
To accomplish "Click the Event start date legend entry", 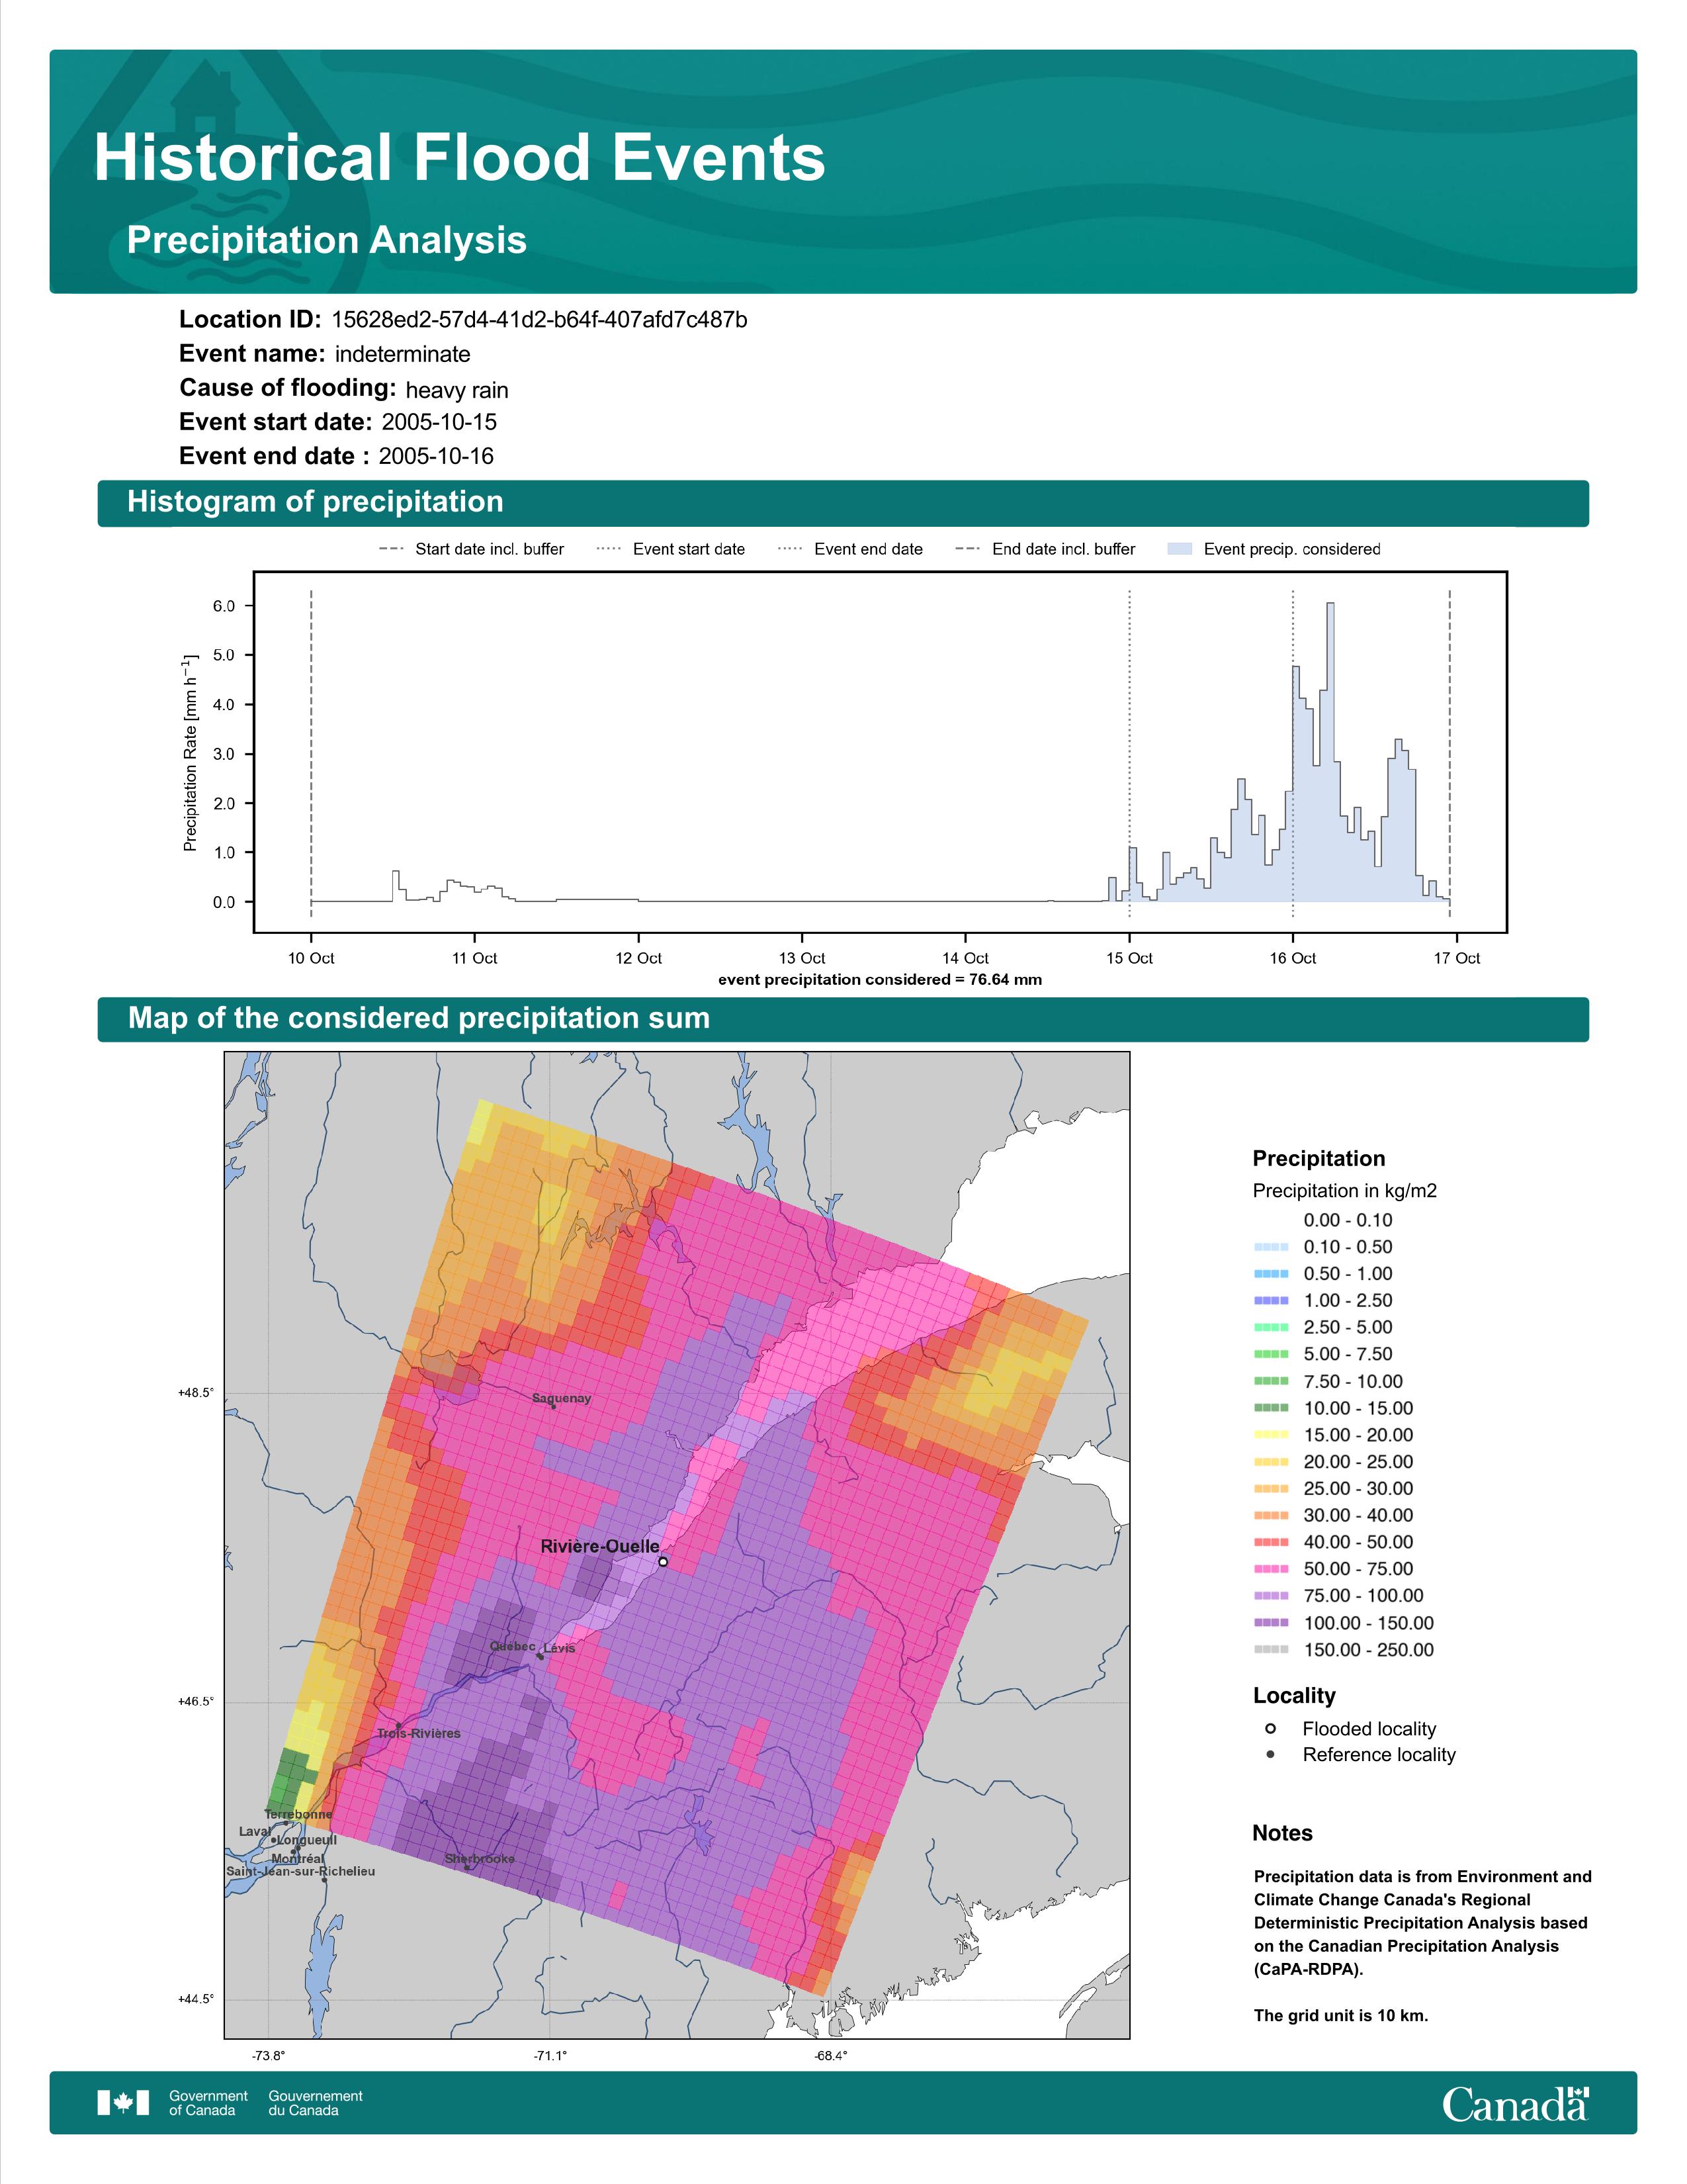I will [671, 549].
